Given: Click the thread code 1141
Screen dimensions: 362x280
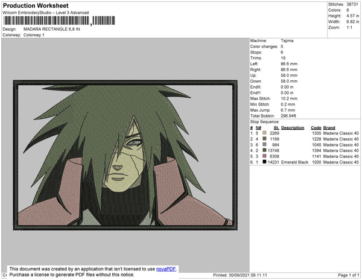Looking at the screenshot, I should coord(317,156).
